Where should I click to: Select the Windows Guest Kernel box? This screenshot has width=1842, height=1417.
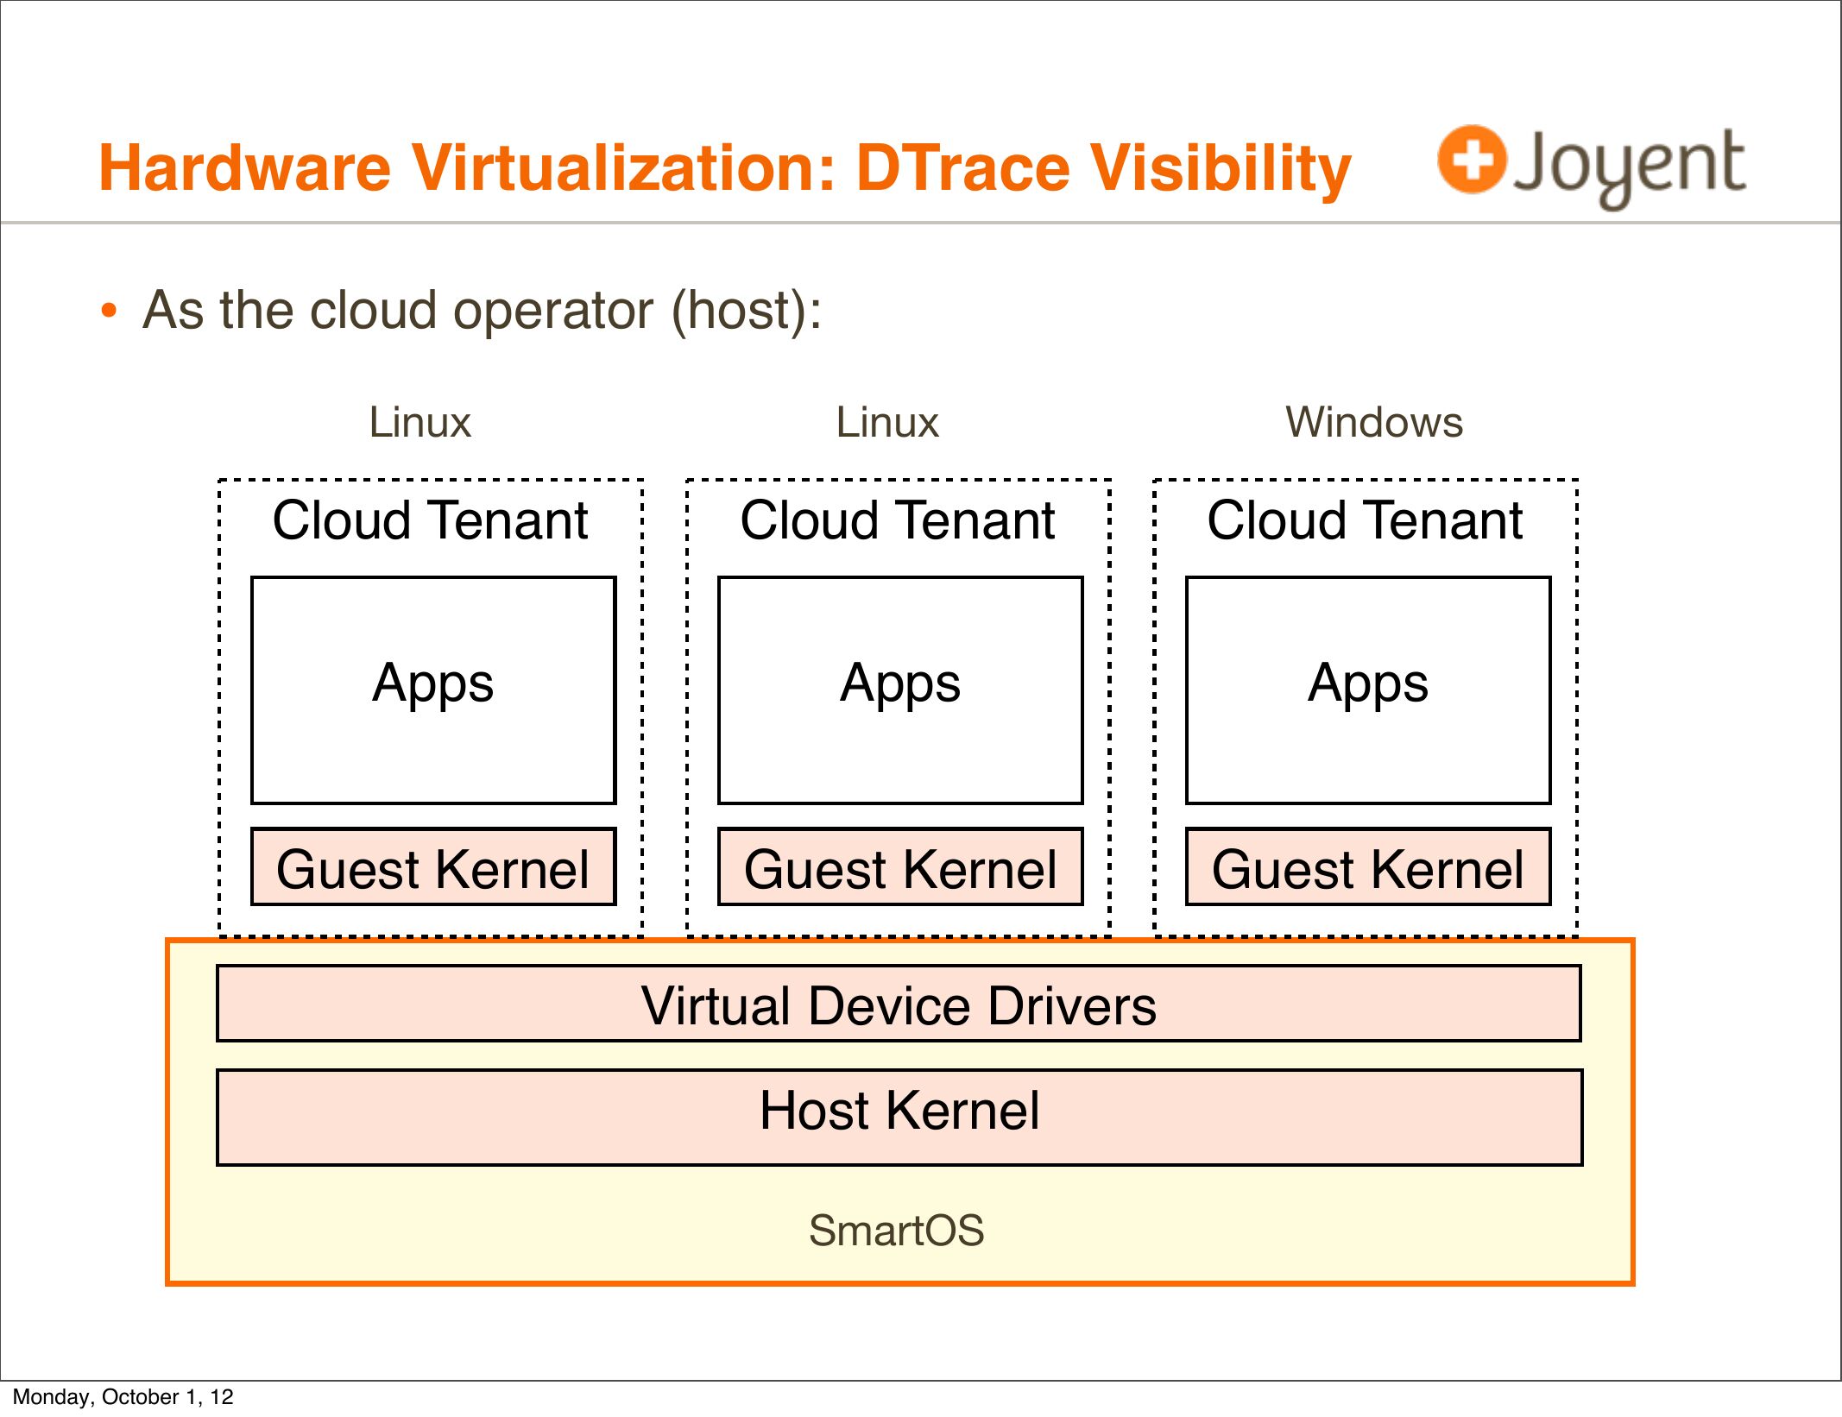coord(1368,868)
